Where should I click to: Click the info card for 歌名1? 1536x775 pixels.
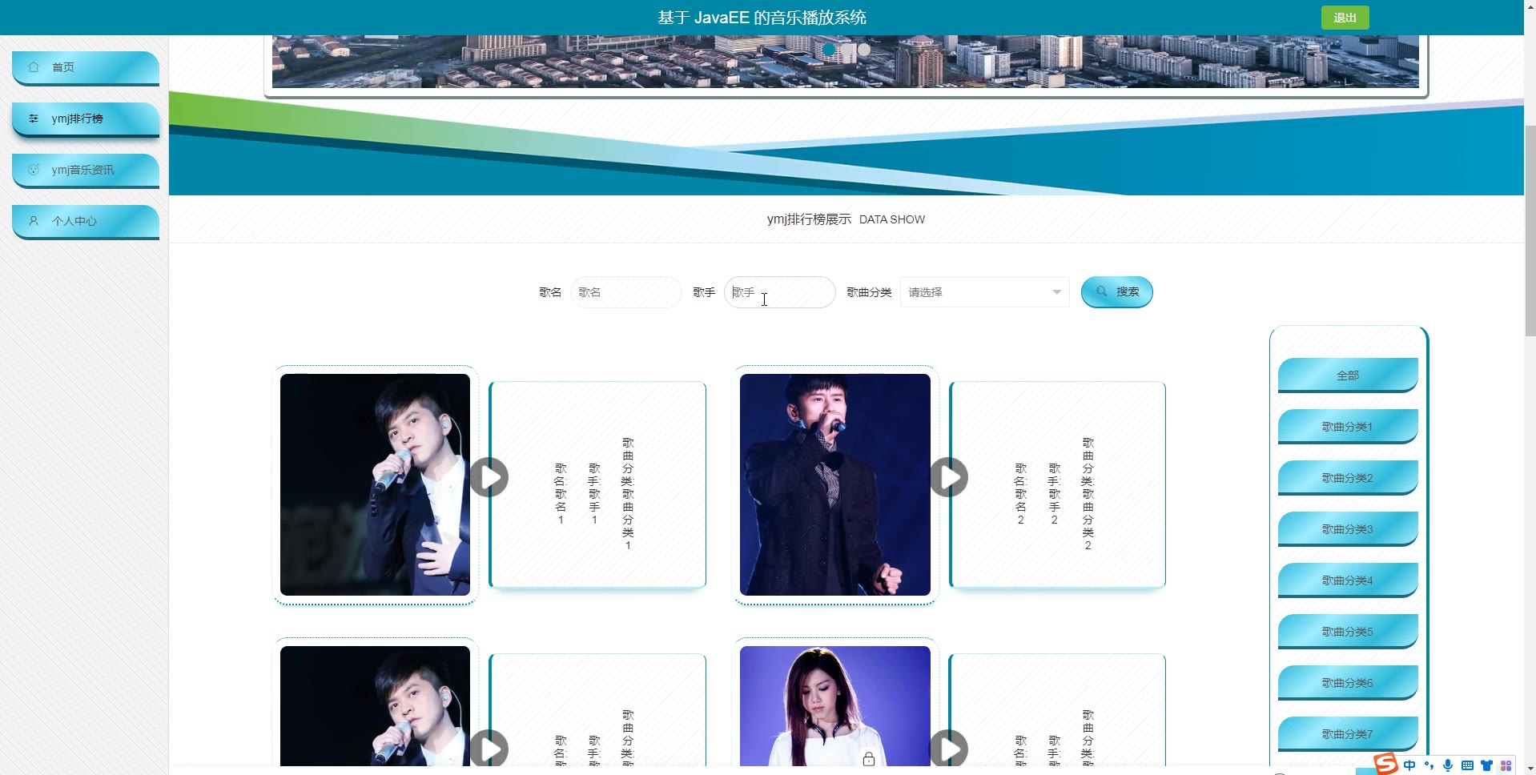(x=597, y=484)
